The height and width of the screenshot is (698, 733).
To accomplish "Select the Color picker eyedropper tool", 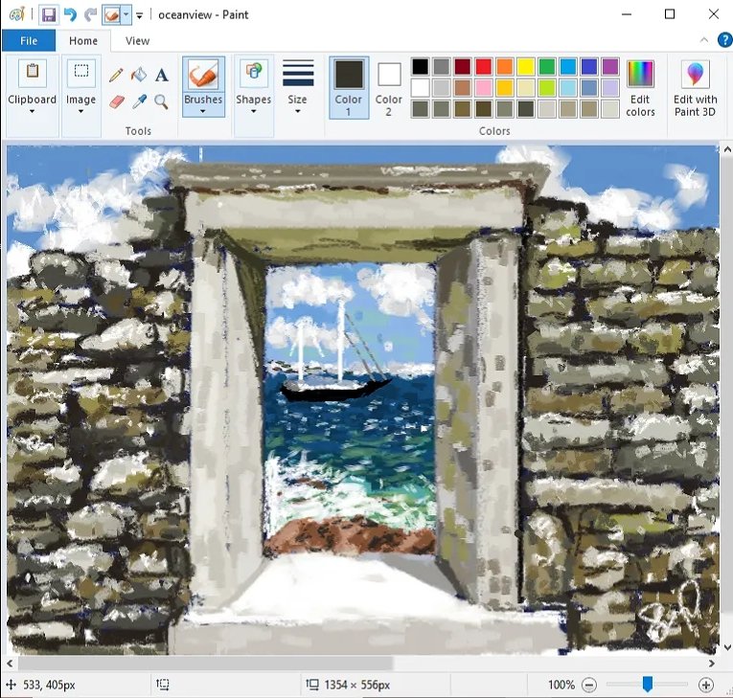I will pyautogui.click(x=139, y=101).
